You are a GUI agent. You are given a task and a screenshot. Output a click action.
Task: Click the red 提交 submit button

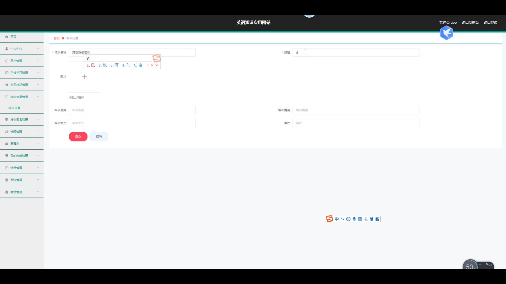click(x=78, y=136)
